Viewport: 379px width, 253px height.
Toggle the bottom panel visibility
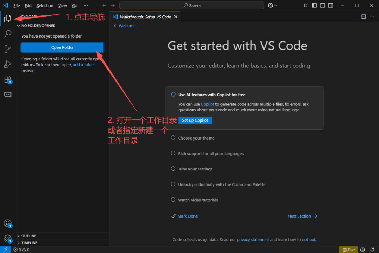point(323,5)
